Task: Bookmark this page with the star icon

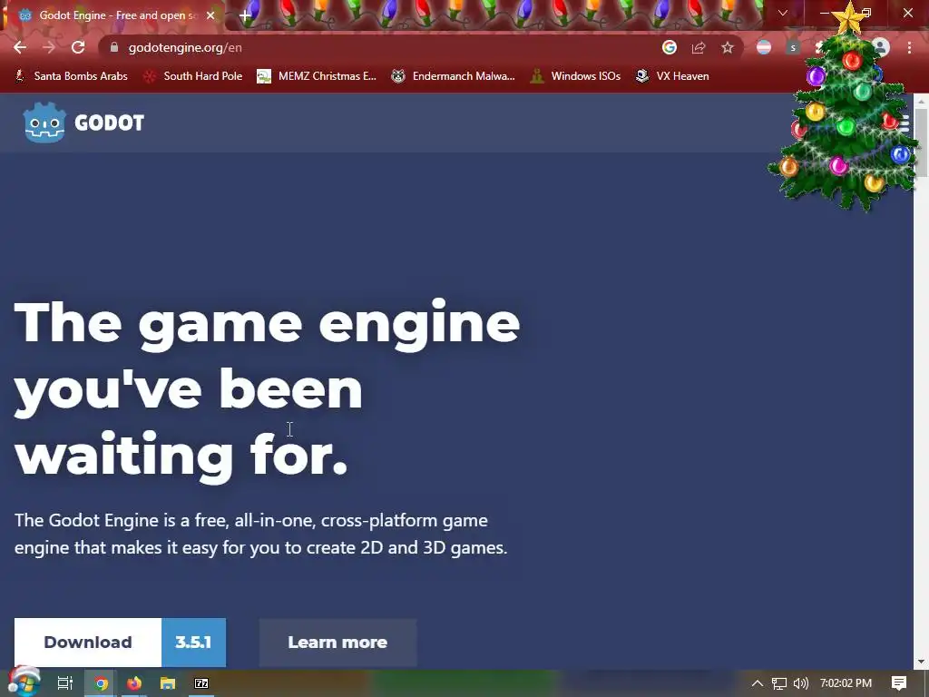Action: click(728, 47)
